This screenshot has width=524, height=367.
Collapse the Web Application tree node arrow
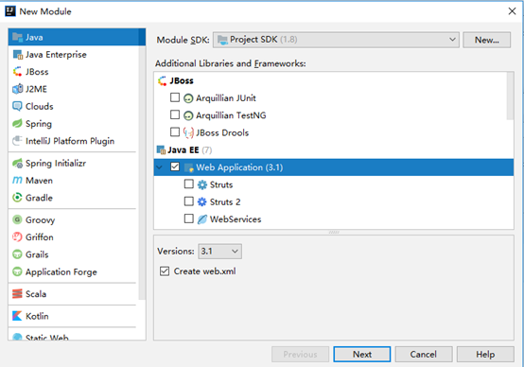[160, 167]
